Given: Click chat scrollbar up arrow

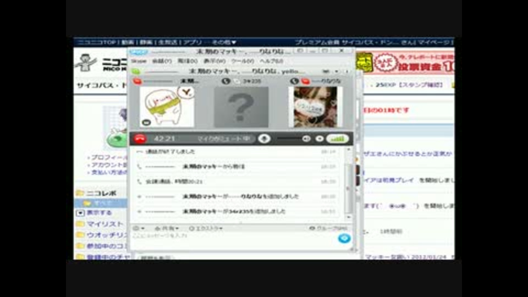Looking at the screenshot, I should pyautogui.click(x=349, y=150).
